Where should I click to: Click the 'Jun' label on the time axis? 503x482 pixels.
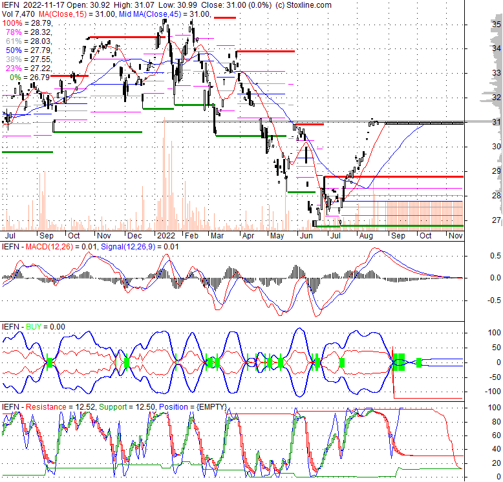tap(306, 236)
